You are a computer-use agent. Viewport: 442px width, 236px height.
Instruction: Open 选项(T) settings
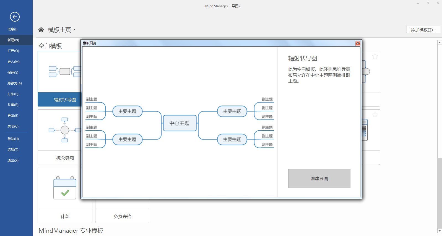click(x=13, y=150)
